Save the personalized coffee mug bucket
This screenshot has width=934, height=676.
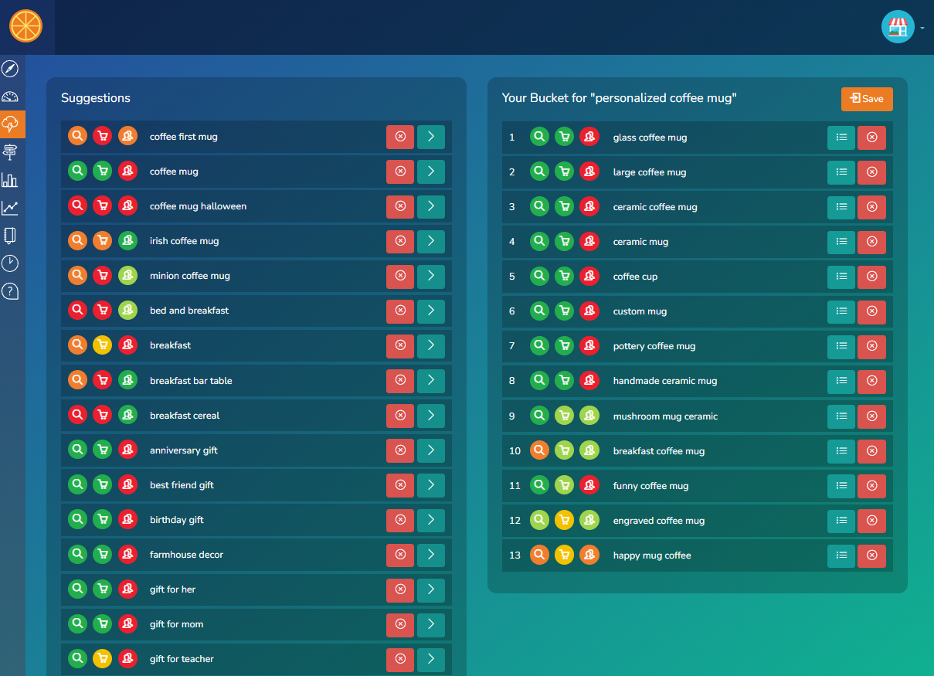click(x=866, y=99)
